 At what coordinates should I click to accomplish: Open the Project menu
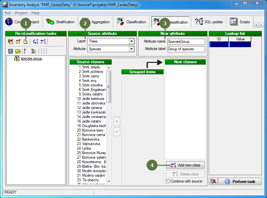[x=21, y=13]
